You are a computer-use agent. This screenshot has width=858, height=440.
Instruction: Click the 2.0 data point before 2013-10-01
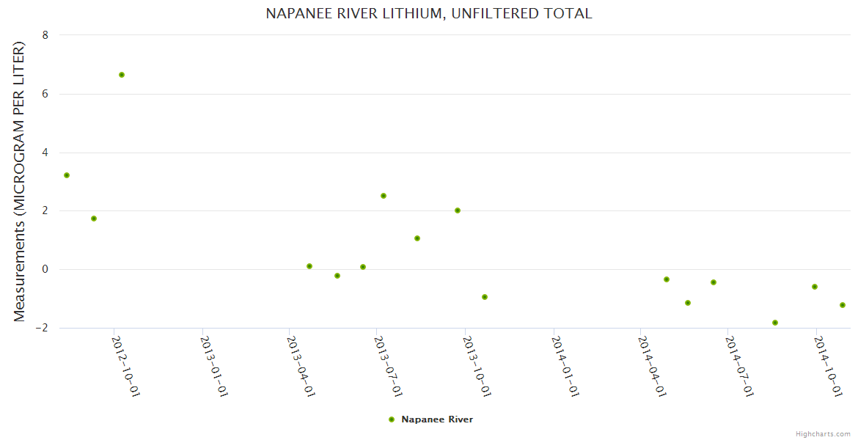coord(458,210)
